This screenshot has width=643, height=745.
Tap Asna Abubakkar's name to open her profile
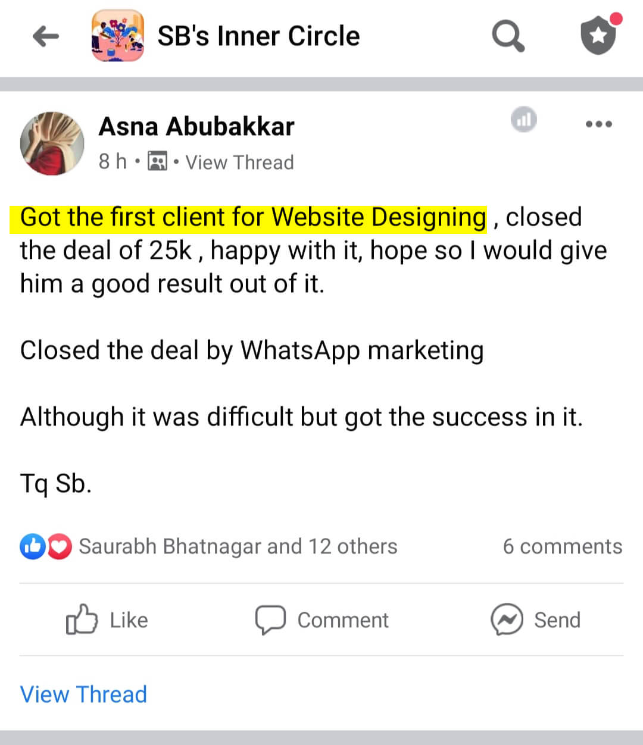196,126
